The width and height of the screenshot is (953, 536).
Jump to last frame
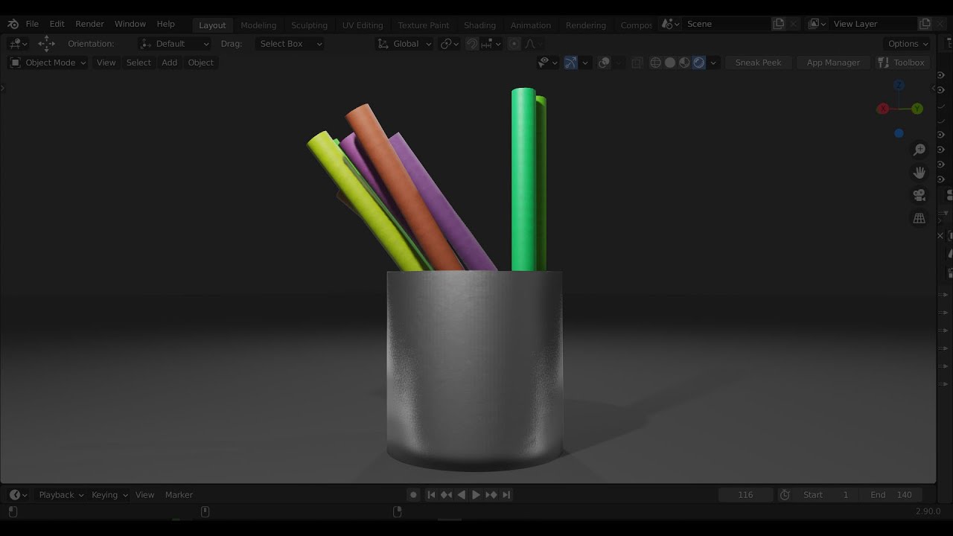pyautogui.click(x=506, y=494)
